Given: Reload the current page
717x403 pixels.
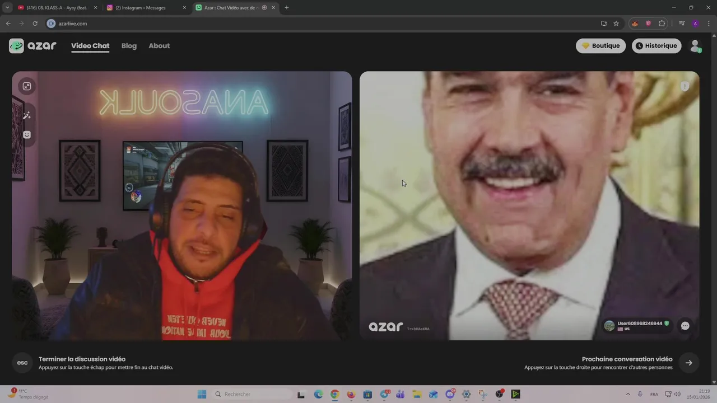Looking at the screenshot, I should (x=35, y=24).
